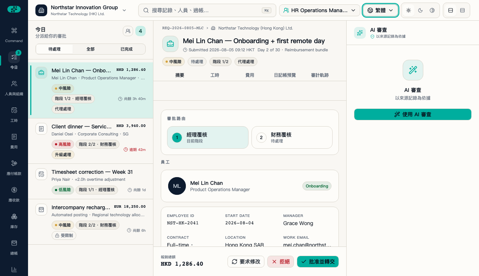Click 批准並轉交 to approve

[x=318, y=262]
